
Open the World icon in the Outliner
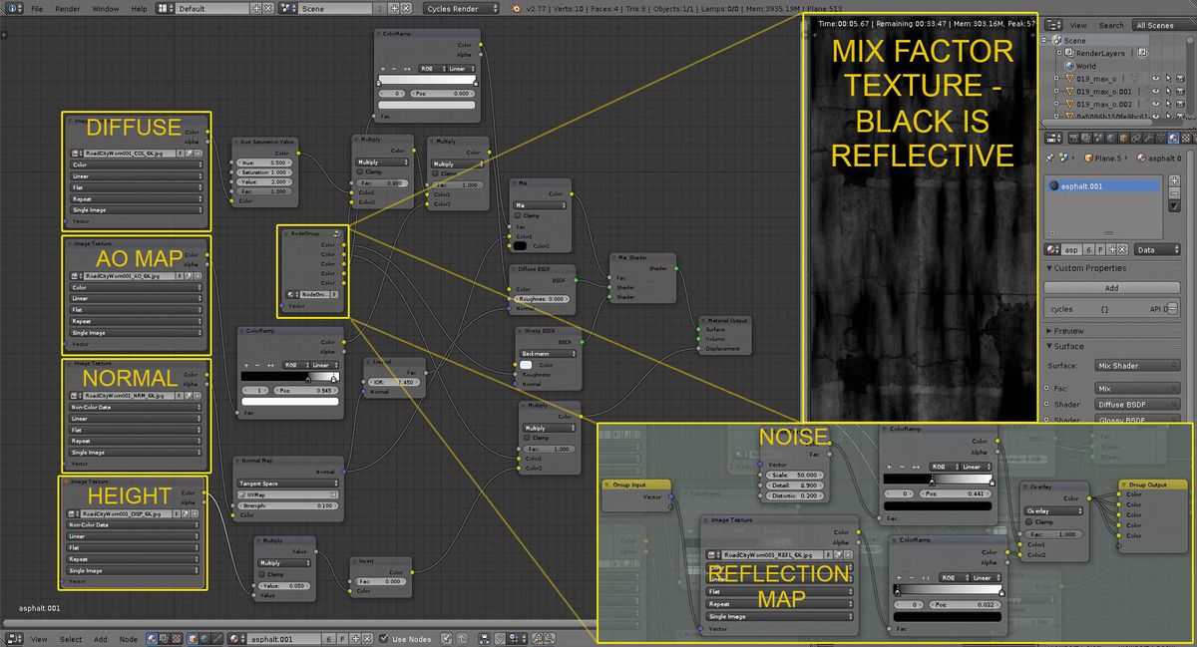pos(1070,65)
